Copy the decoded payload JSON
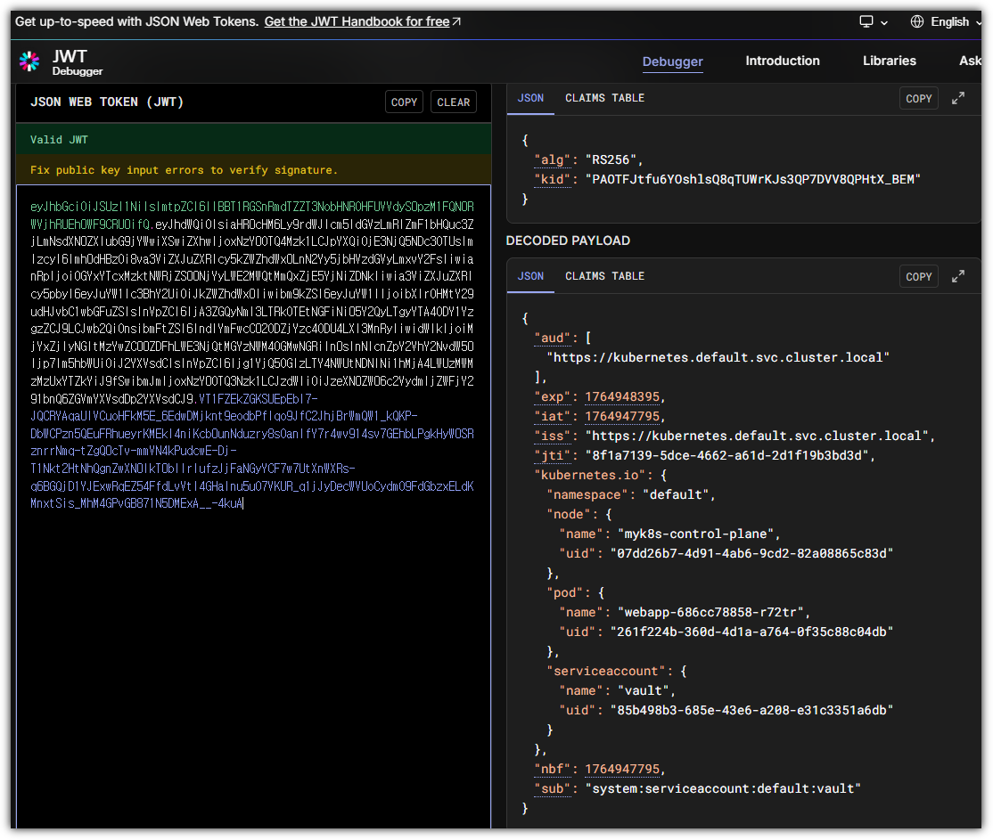 coord(918,277)
